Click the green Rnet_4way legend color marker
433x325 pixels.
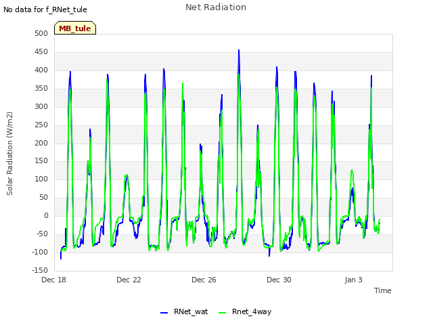point(223,313)
